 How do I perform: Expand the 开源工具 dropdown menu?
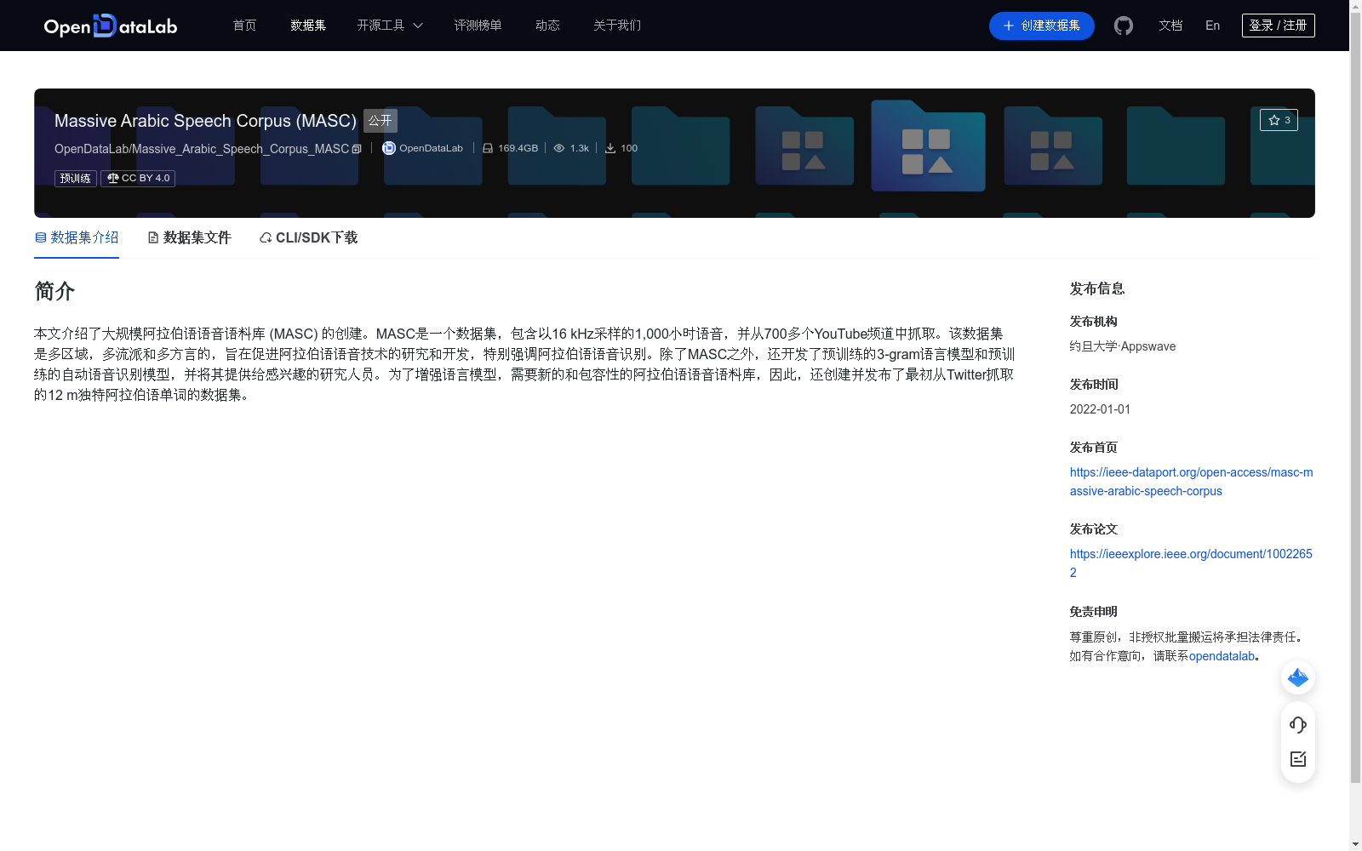pos(388,26)
